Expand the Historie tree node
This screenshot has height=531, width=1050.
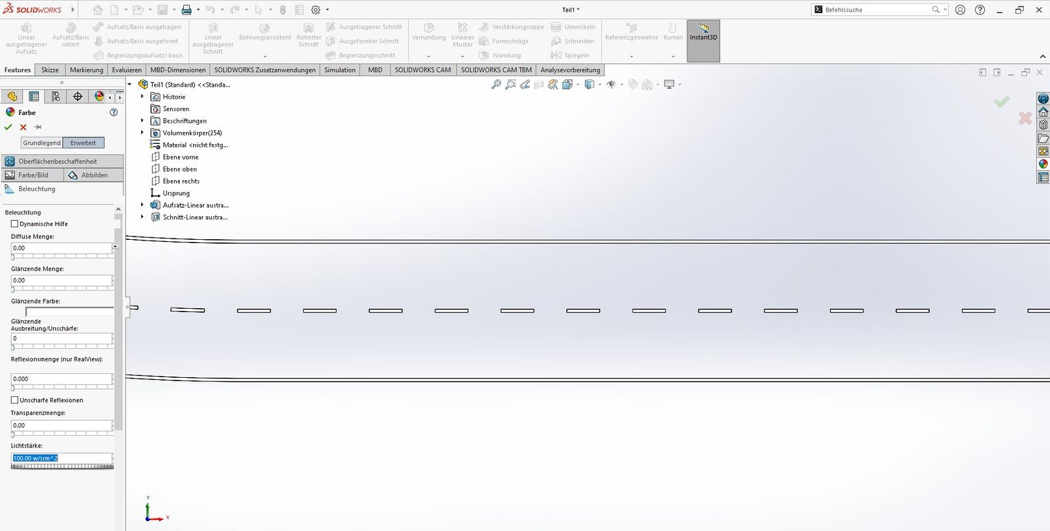tap(142, 97)
